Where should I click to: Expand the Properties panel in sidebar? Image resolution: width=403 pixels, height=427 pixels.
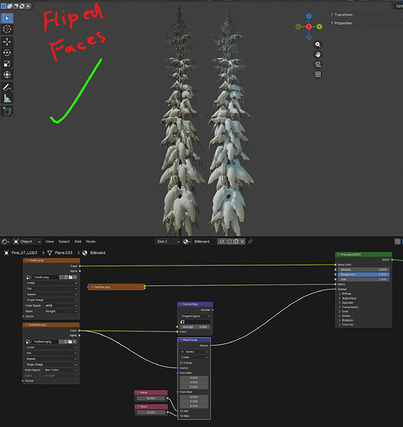[x=342, y=23]
